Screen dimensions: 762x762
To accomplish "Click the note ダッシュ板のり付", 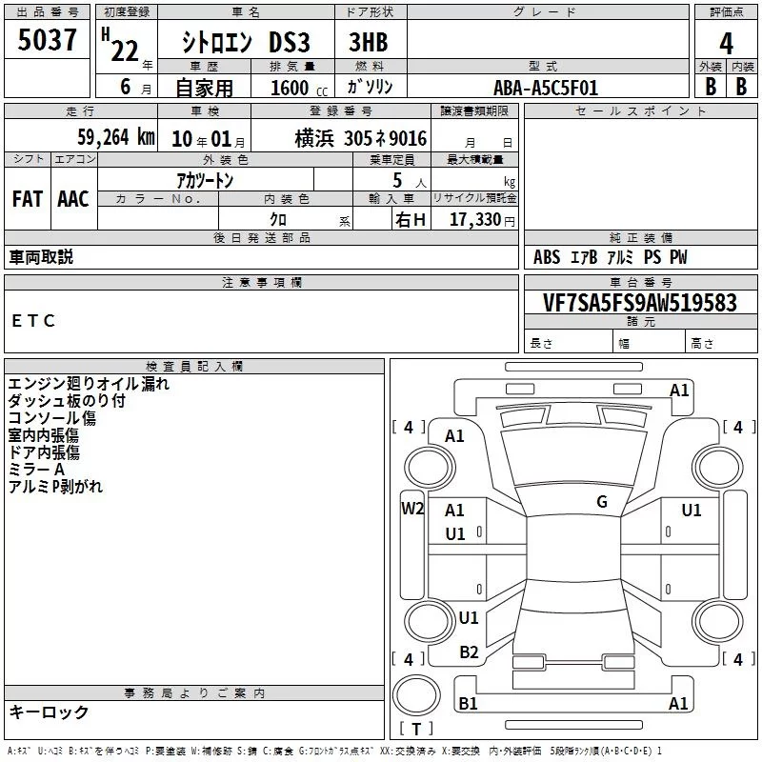I will tap(67, 401).
